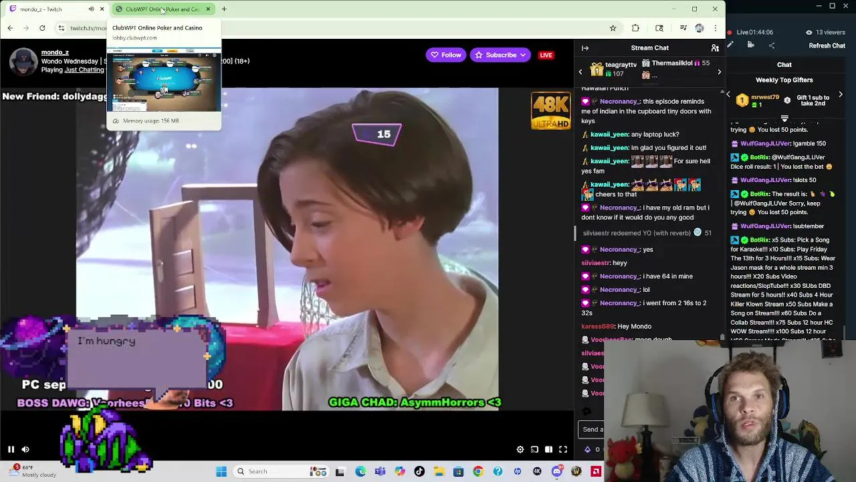Open Microsoft Teams from the taskbar

click(x=380, y=471)
